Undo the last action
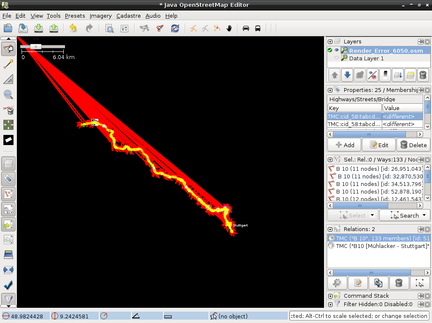Viewport: 432px width, 323px height. click(73, 28)
